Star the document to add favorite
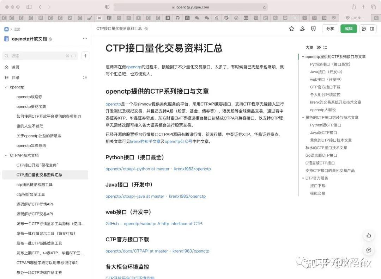The width and height of the screenshot is (381, 279). point(291,29)
